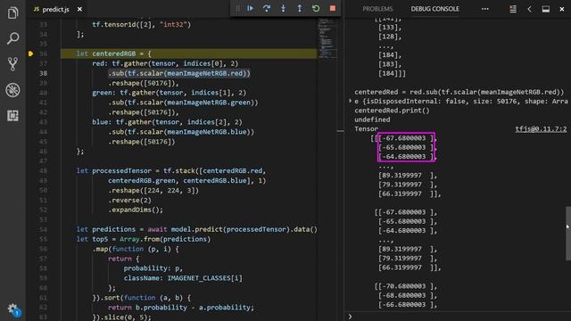The image size is (571, 321).
Task: Click the 'Tensor' console output label
Action: click(x=366, y=128)
